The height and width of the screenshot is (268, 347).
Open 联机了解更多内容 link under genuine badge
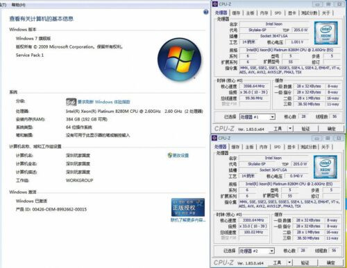[x=188, y=220]
